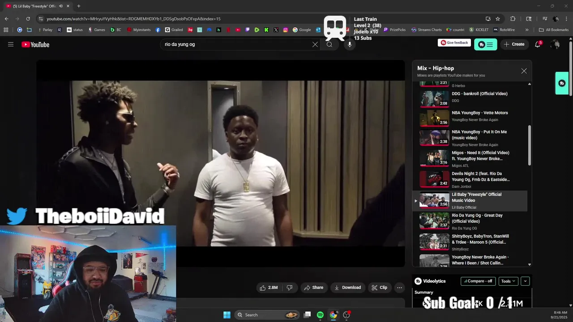Open a new browser tab

point(79,6)
